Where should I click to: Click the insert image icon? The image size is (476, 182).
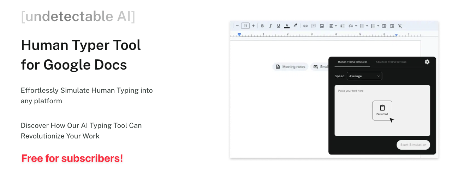[x=322, y=26]
